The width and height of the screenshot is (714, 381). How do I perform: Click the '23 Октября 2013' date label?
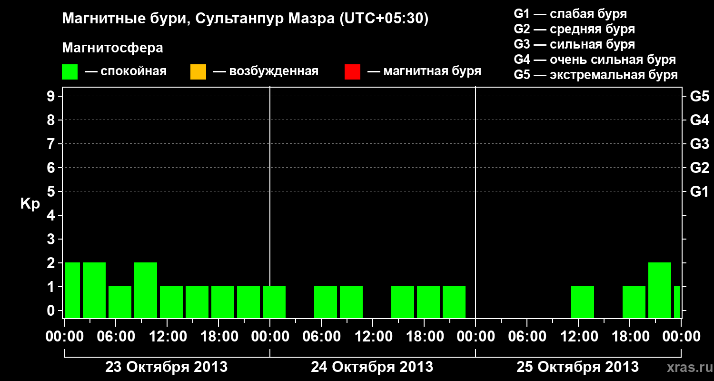click(166, 367)
